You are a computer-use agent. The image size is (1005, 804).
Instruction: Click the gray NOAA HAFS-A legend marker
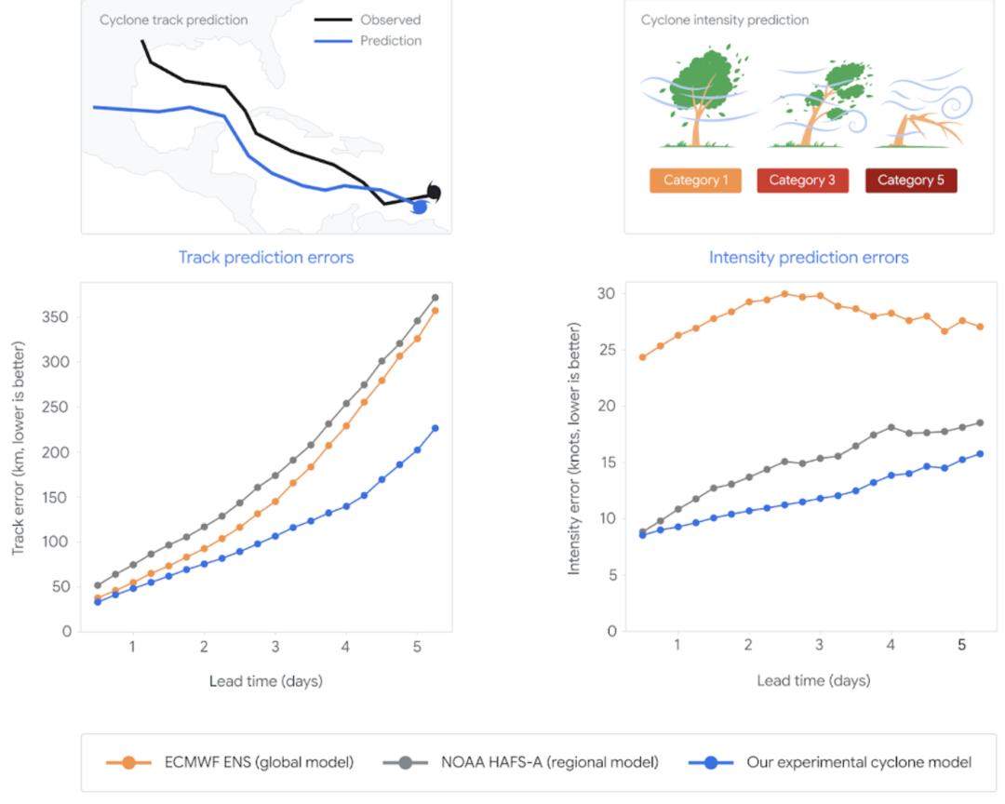(x=405, y=762)
